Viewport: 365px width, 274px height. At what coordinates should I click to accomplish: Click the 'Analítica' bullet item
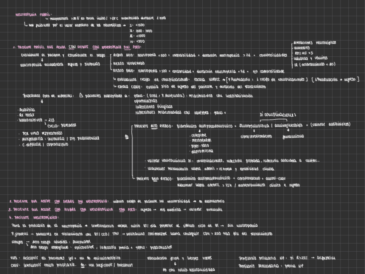click(28, 110)
